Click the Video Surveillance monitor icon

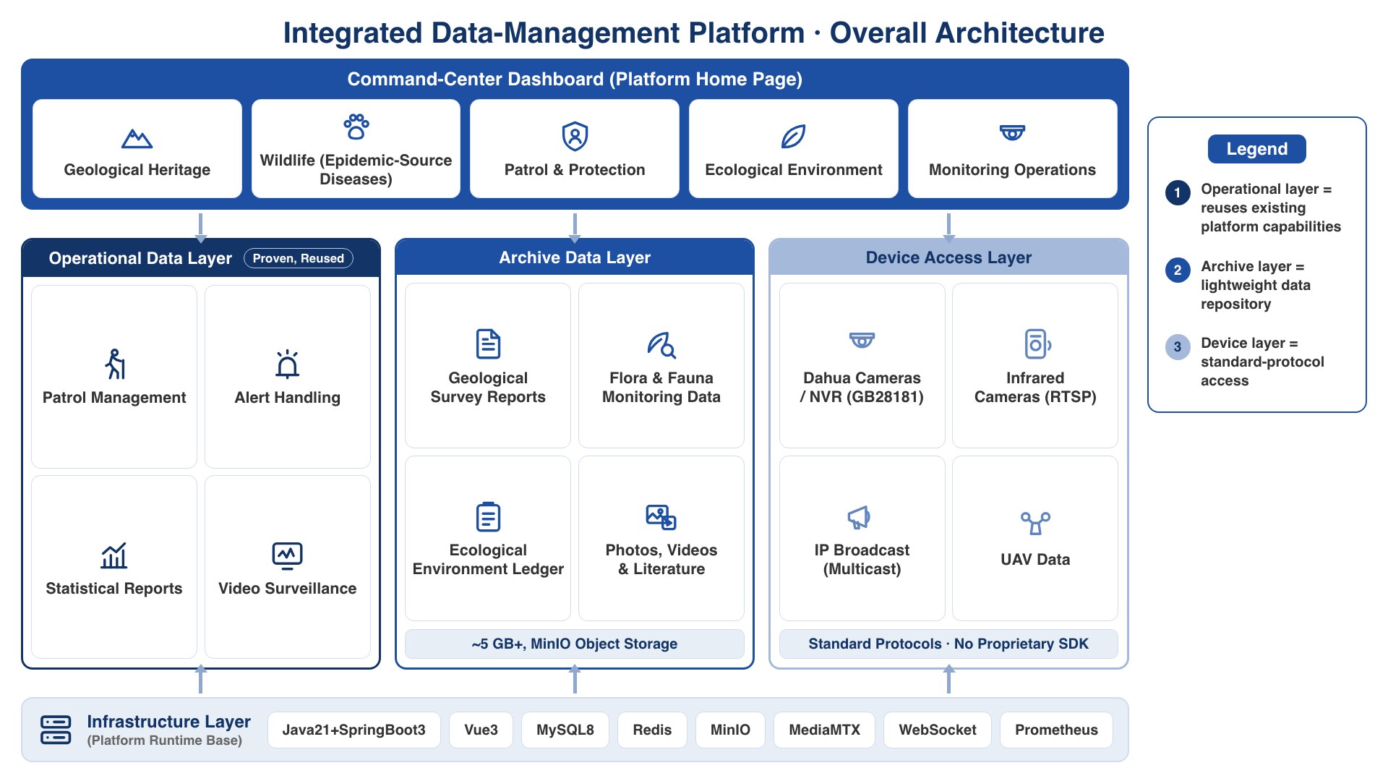click(x=287, y=555)
